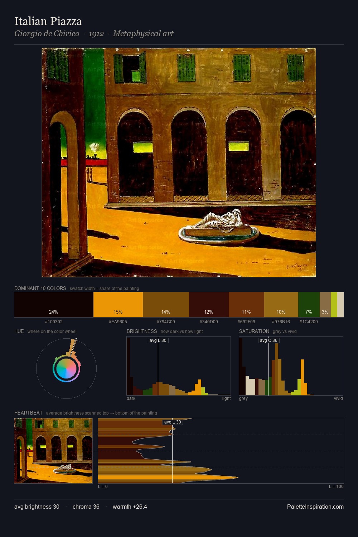
Task: Click the HUE section heading
Action: click(19, 331)
